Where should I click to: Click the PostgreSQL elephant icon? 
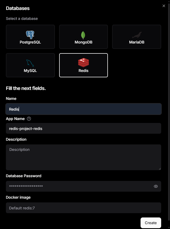point(30,35)
